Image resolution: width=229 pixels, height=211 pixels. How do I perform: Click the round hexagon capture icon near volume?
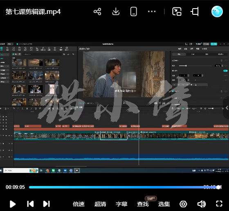pyautogui.click(x=183, y=204)
